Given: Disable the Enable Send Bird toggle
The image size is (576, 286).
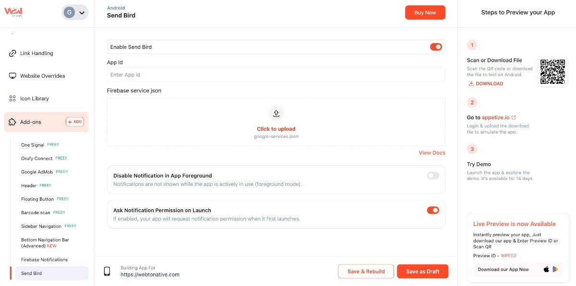Looking at the screenshot, I should [x=436, y=47].
